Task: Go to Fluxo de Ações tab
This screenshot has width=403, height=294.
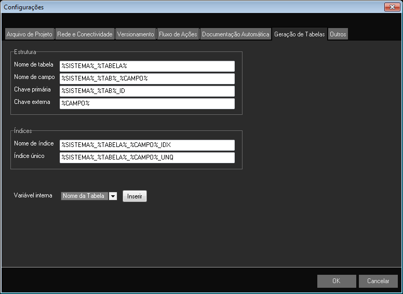Action: [178, 34]
